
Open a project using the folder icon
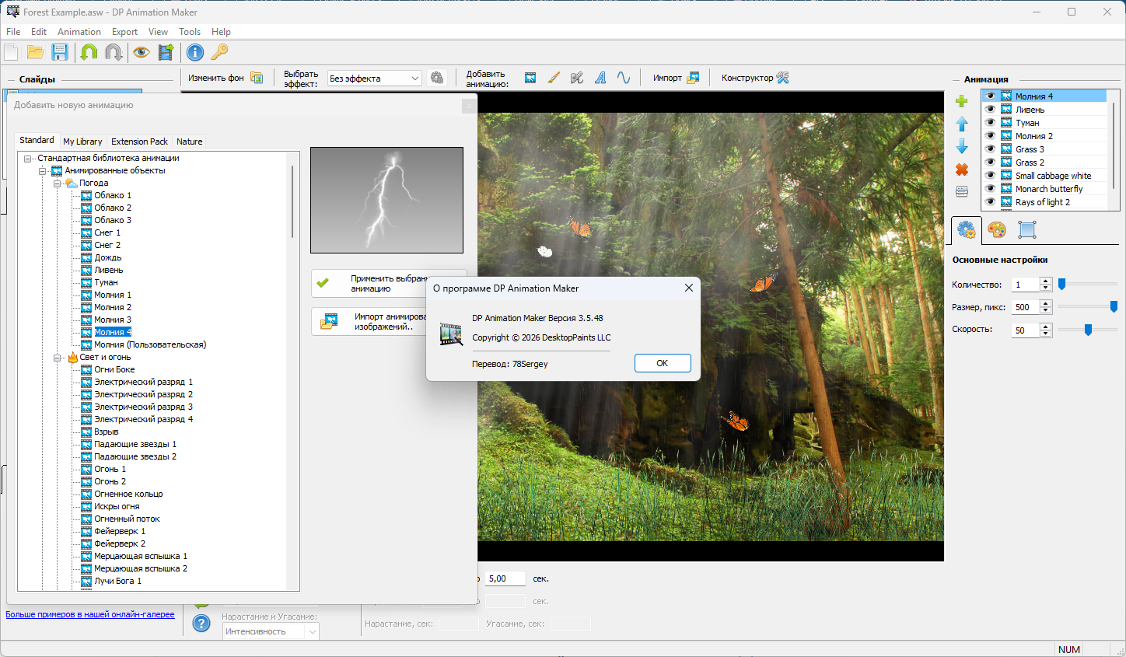(35, 52)
